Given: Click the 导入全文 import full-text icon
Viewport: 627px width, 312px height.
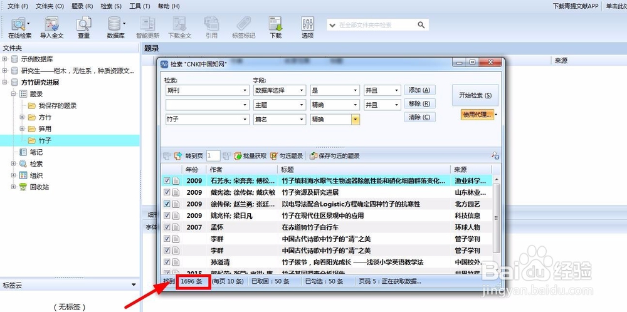Looking at the screenshot, I should click(51, 28).
